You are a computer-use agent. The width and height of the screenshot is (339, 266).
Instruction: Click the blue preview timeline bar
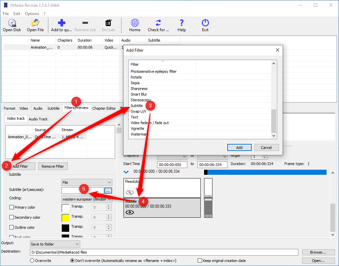coord(265,172)
